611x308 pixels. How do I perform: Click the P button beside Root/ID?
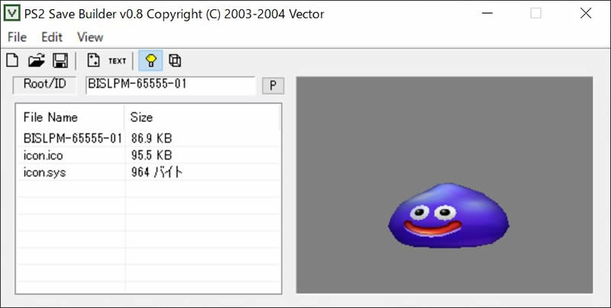[x=273, y=85]
